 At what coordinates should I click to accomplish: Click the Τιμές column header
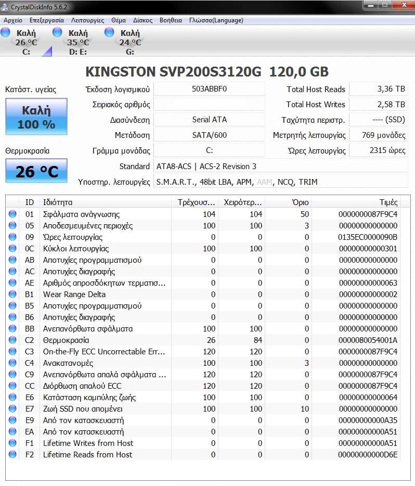pos(356,202)
